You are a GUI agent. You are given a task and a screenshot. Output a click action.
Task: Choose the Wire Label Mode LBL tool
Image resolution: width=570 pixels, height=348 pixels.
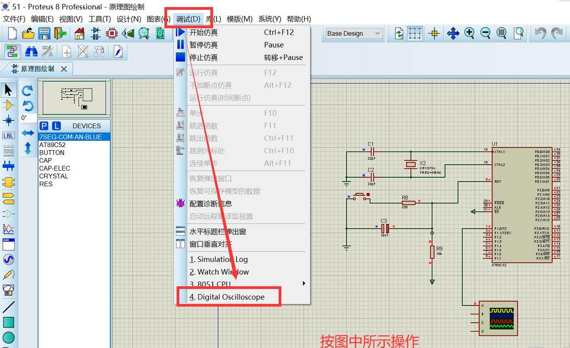click(8, 136)
